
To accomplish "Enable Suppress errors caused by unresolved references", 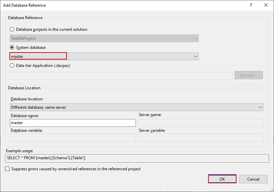I will (7, 169).
